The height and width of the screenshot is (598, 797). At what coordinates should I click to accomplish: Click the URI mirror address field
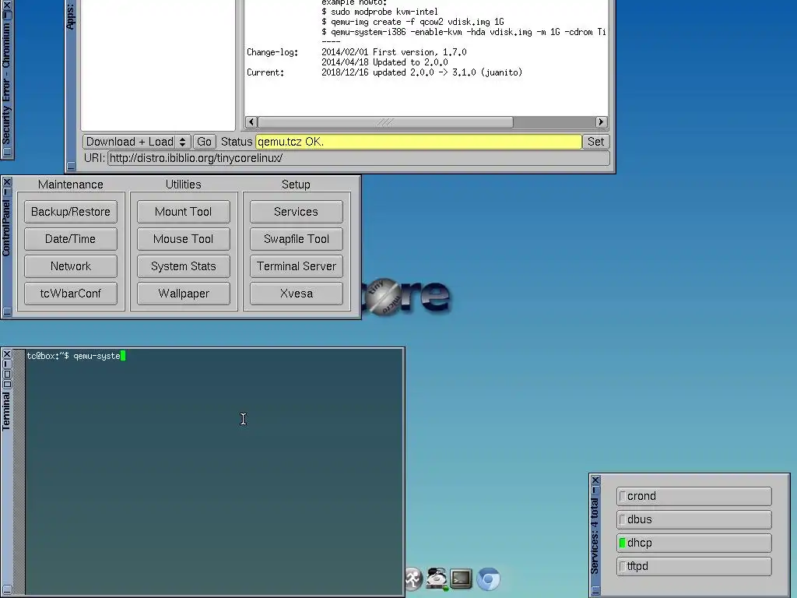pos(358,158)
